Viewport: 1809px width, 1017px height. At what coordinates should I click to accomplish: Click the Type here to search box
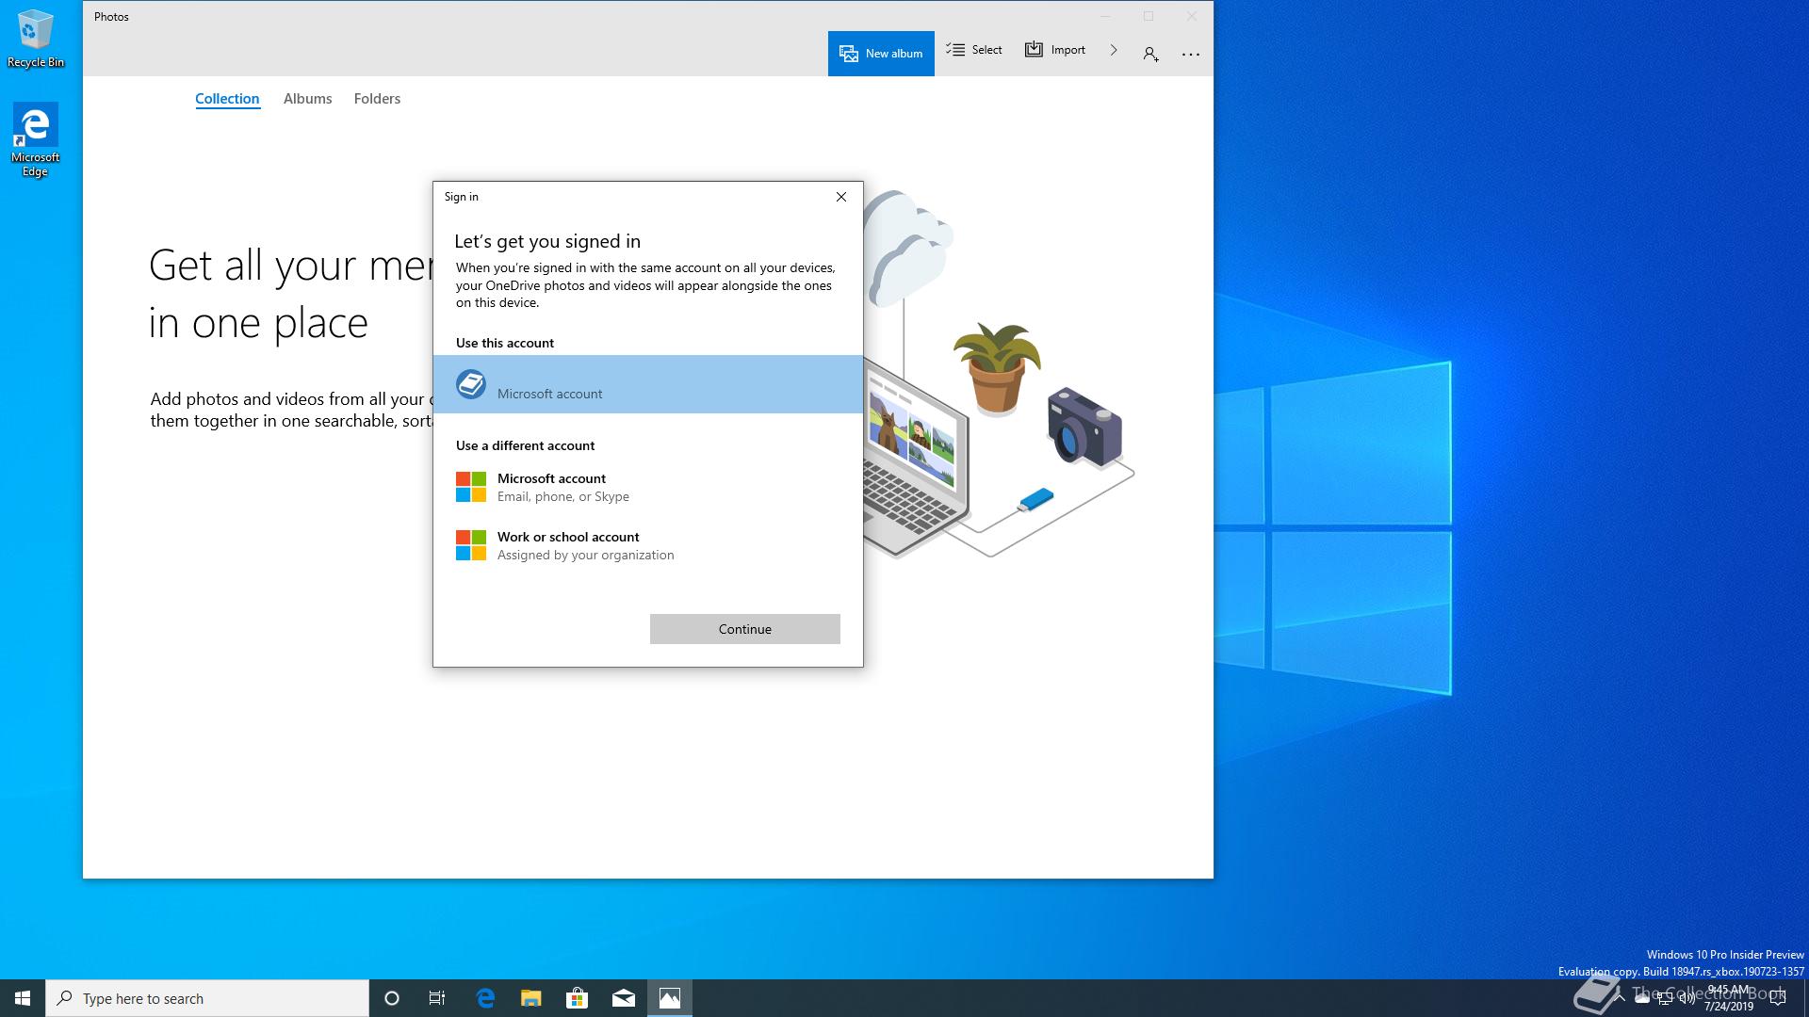coord(207,998)
